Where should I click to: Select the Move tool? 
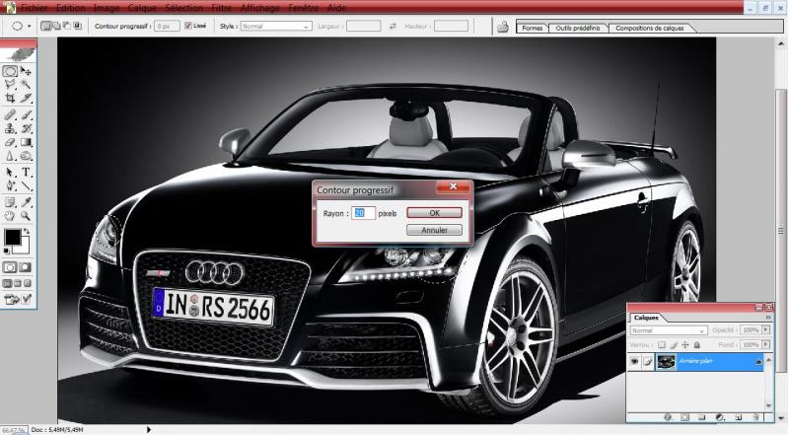coord(26,71)
